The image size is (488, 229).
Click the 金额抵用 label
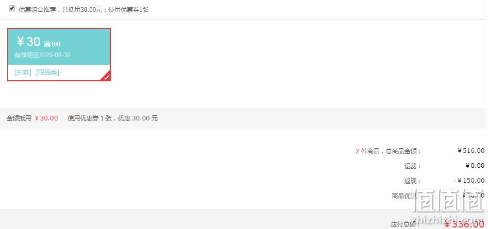19,118
